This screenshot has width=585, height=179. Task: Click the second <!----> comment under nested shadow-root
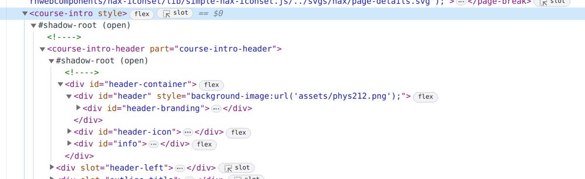(82, 73)
